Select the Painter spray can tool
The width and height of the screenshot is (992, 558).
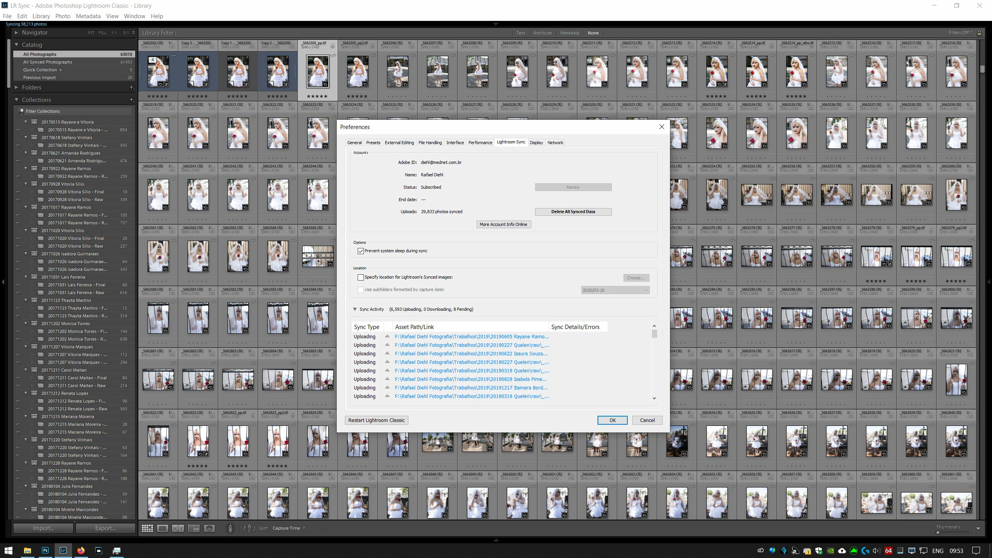click(230, 529)
